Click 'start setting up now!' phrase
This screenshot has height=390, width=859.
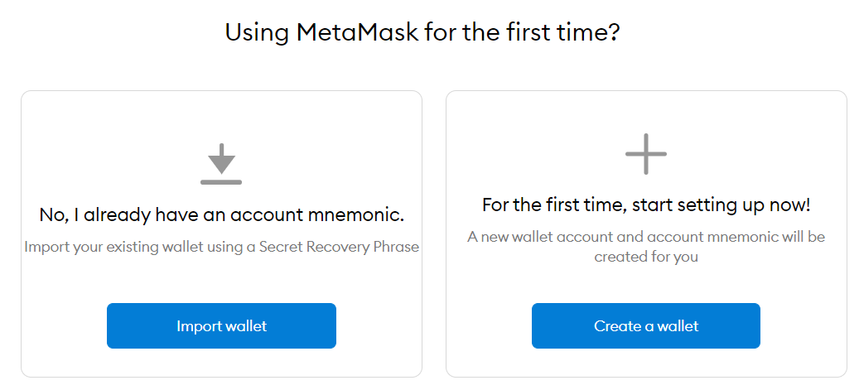pyautogui.click(x=721, y=205)
